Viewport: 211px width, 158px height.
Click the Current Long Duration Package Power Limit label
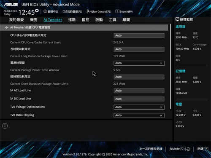(x=39, y=56)
